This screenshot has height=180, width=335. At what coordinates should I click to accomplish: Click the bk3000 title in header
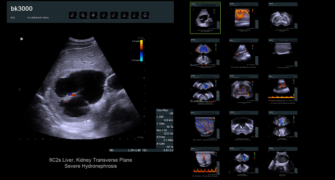[x=22, y=8]
